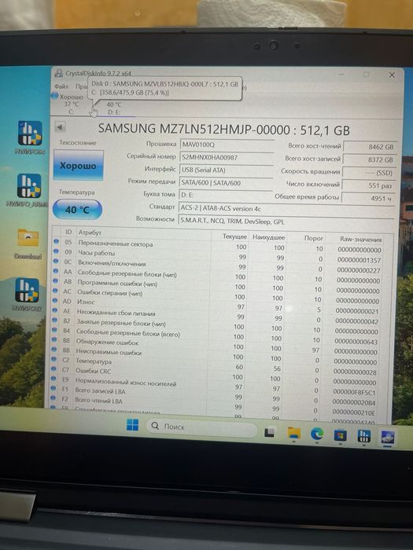Close the CrystalDiskInfo window
The width and height of the screenshot is (413, 550).
(x=392, y=75)
